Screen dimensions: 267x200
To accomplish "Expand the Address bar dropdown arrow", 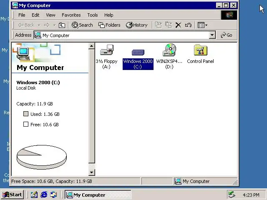I will [212, 35].
